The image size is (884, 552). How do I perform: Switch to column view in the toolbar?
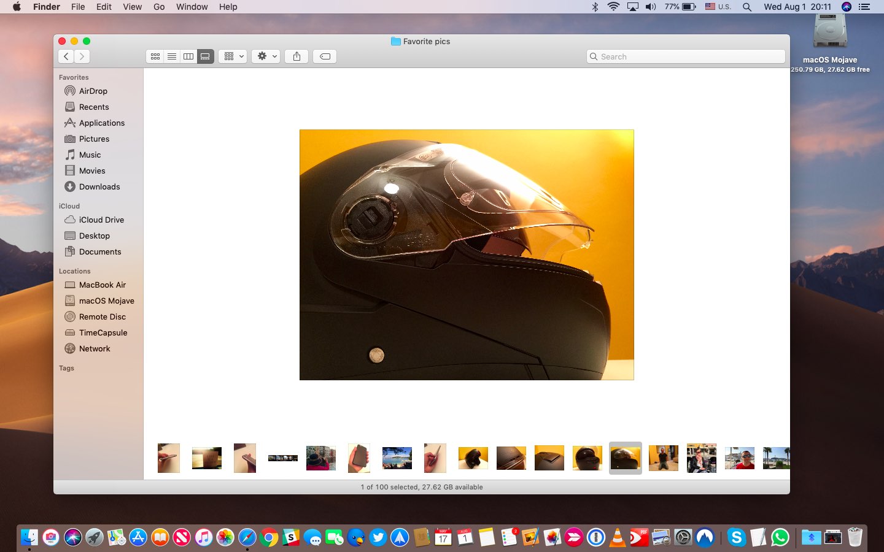coord(188,56)
